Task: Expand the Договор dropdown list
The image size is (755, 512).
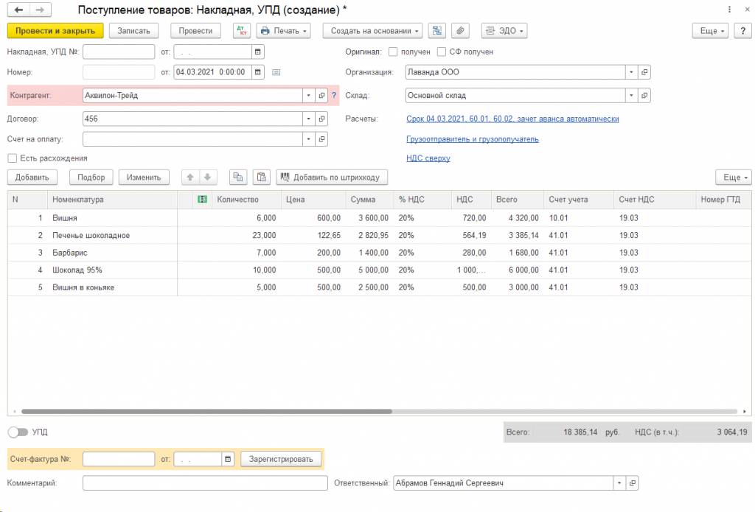Action: point(309,119)
